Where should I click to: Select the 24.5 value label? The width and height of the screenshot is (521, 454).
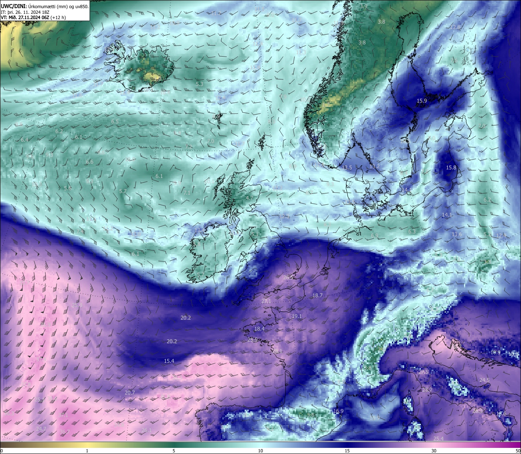(484, 380)
